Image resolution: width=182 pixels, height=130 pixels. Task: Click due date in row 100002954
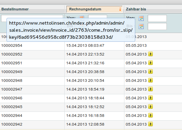[x=136, y=45]
